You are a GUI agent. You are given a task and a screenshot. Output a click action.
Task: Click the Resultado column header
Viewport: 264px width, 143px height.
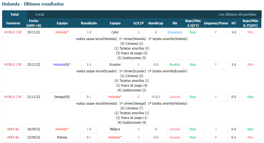point(89,23)
